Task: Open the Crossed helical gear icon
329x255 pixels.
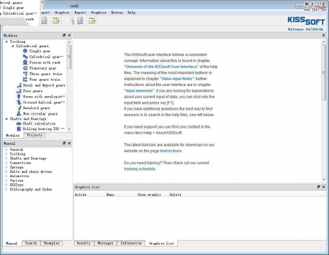Action: click(x=19, y=102)
